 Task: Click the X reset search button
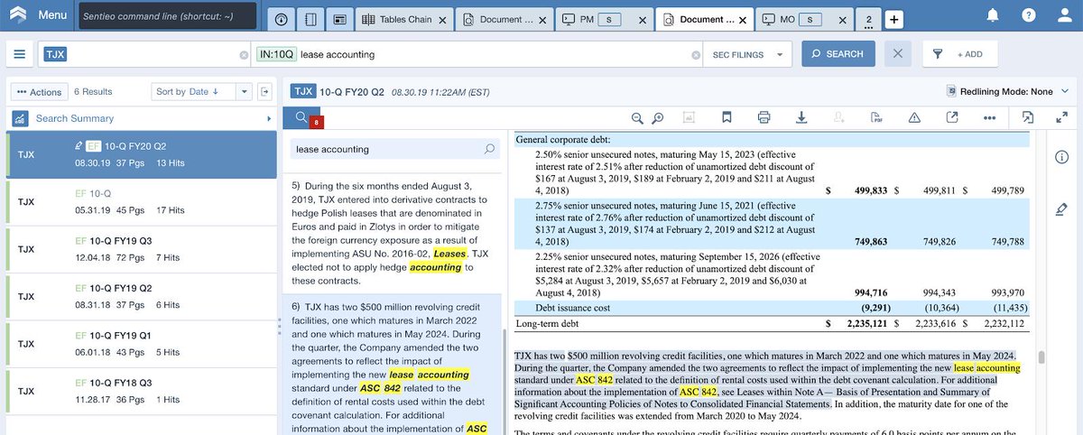[897, 54]
